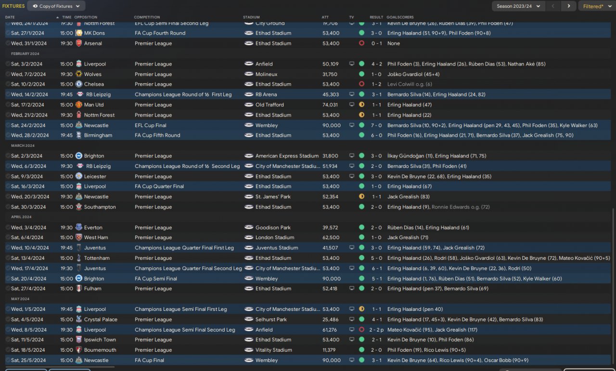Viewport: 616px width, 371px height.
Task: Tick the select circle for the Bournemouth fixture
Action: (x=8, y=350)
